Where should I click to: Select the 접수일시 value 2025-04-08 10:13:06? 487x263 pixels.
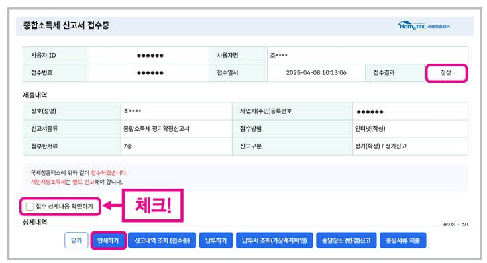pyautogui.click(x=316, y=73)
